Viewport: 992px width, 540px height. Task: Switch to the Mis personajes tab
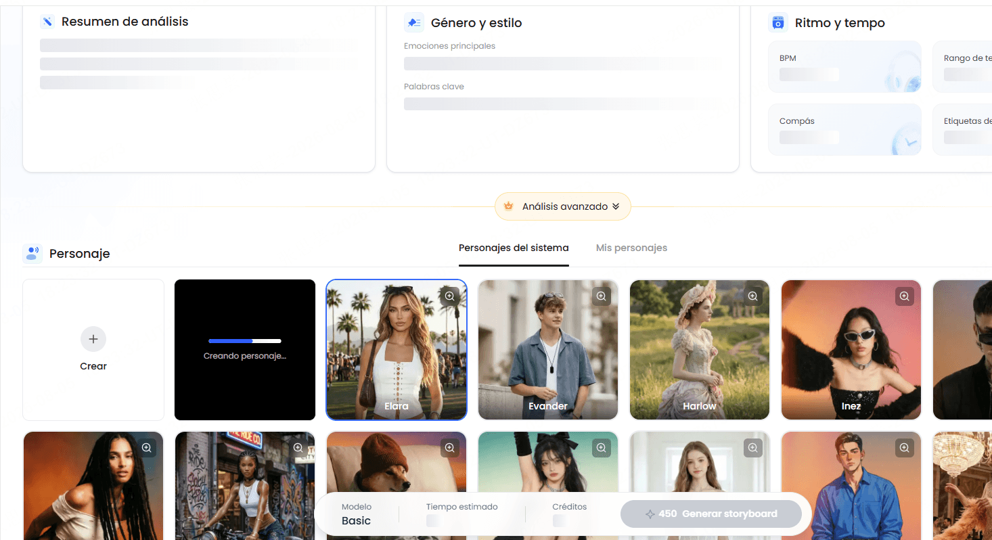coord(631,248)
